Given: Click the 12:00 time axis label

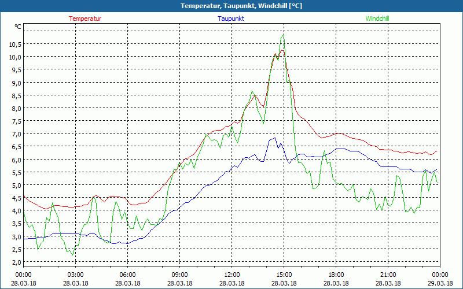Looking at the screenshot, I should [x=232, y=275].
